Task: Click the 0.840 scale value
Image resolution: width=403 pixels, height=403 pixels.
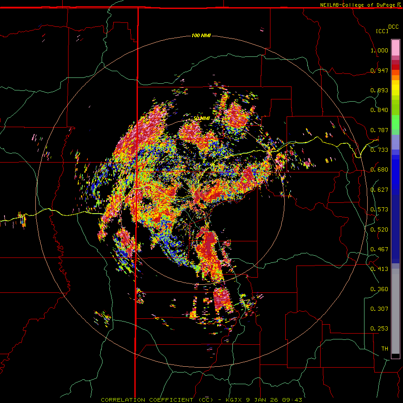Action: point(379,110)
